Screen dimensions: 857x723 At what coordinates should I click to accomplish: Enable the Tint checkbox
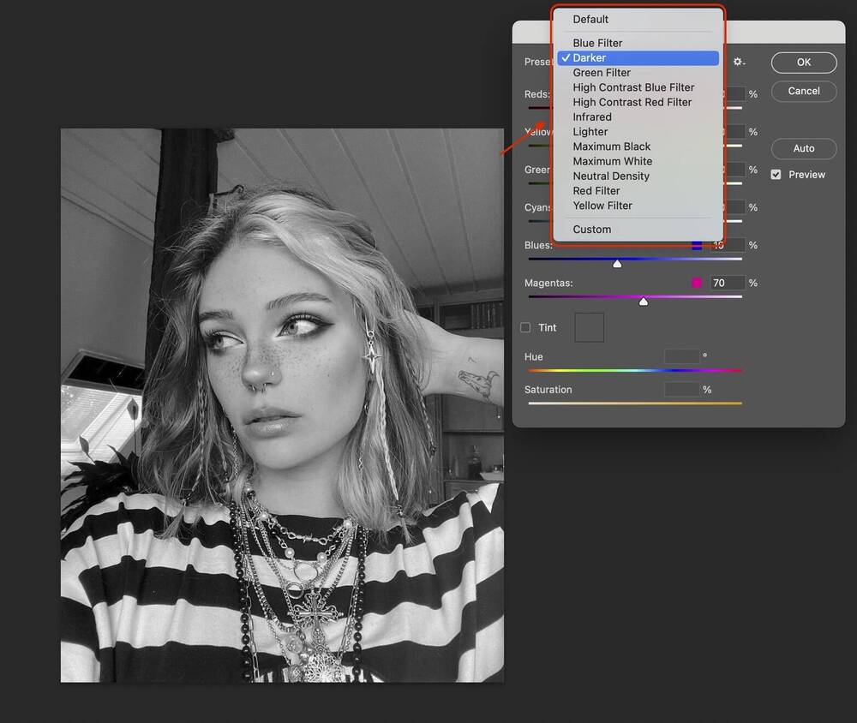(x=525, y=327)
